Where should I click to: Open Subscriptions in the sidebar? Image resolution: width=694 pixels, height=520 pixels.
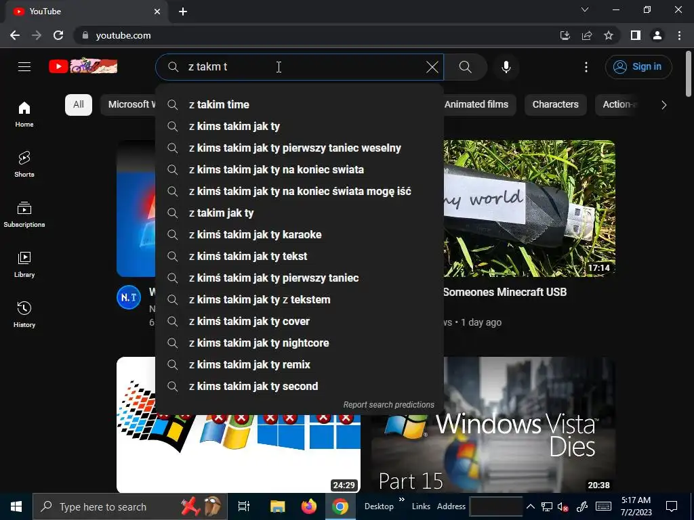[24, 215]
